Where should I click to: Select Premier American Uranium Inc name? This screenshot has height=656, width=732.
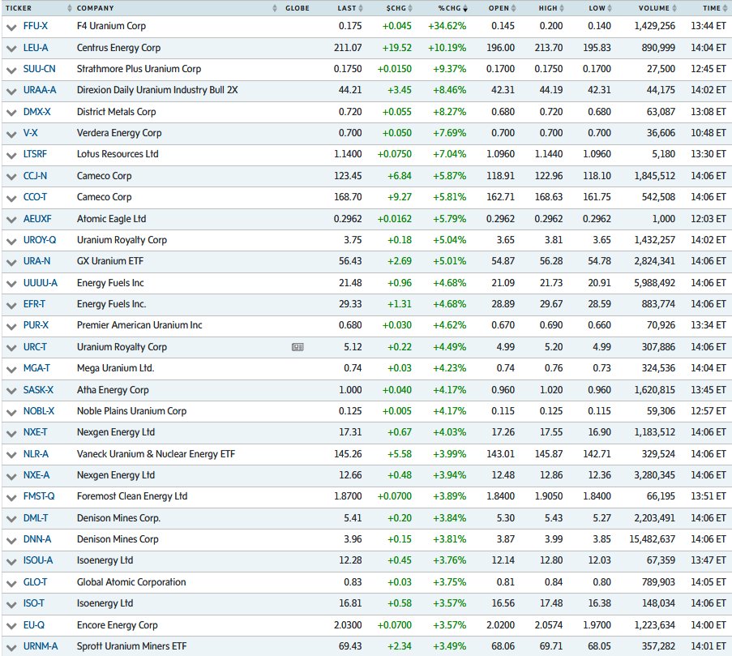[139, 325]
